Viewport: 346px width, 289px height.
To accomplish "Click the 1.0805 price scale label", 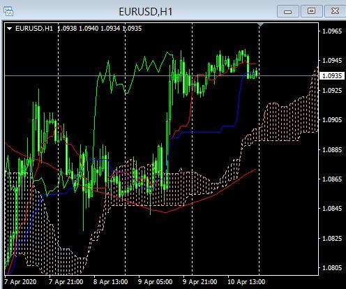I will pos(332,268).
